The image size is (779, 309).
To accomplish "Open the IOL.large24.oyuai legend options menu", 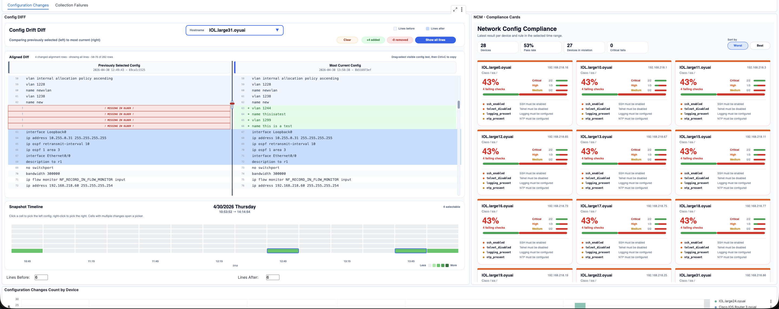I will click(x=771, y=301).
